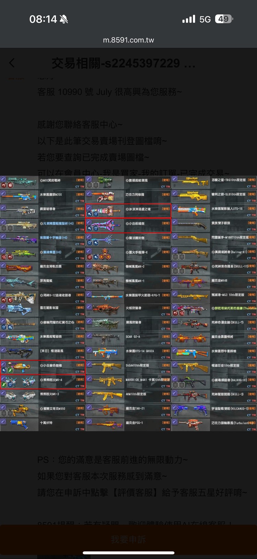Screen dimensions: 257x559
Task: Tap the 水樂園野牛衝鋒槍 item name
Action: point(224,351)
